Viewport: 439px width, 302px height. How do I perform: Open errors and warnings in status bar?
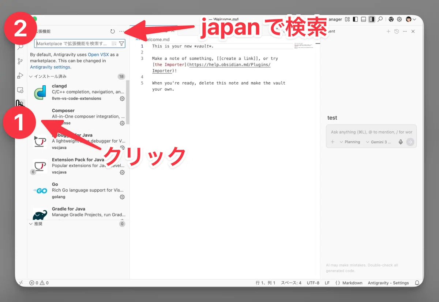click(39, 283)
